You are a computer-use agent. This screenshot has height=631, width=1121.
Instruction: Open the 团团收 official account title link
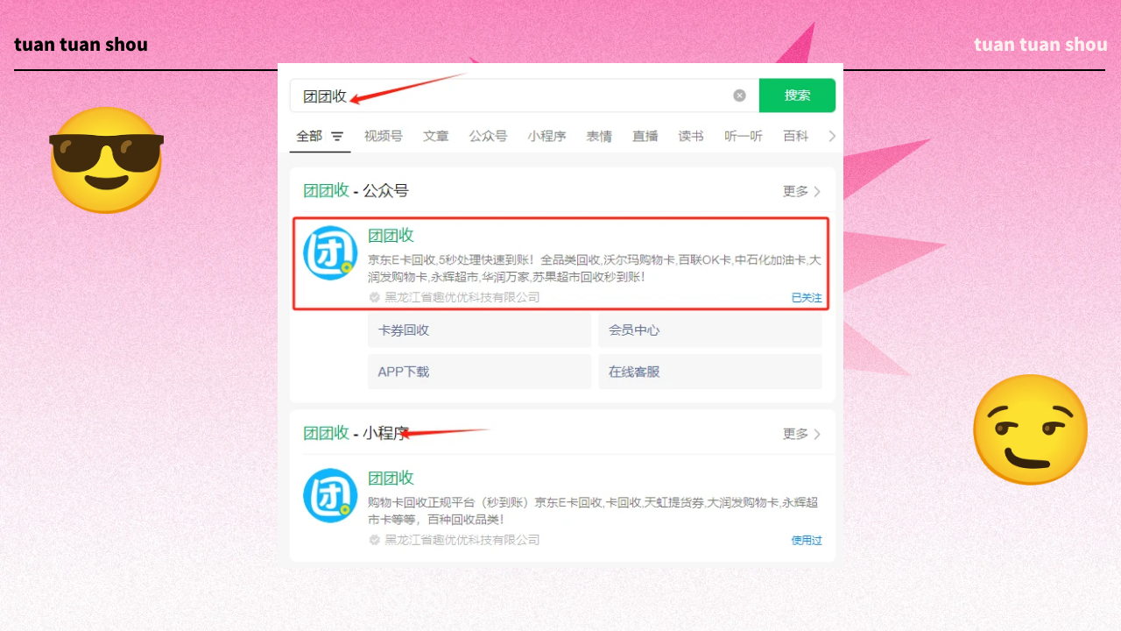pyautogui.click(x=391, y=235)
